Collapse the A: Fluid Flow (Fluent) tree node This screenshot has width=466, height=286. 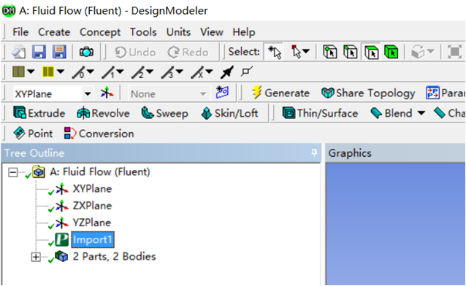point(12,172)
